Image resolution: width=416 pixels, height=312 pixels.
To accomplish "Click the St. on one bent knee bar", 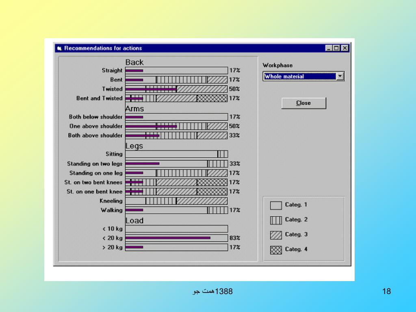I will [176, 192].
